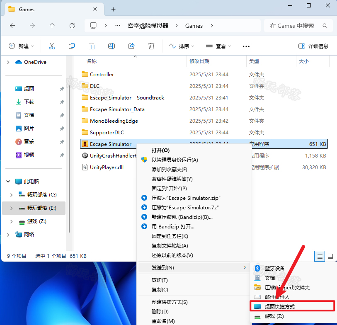Toggle the 详细信息 details pane
The width and height of the screenshot is (337, 325).
click(x=313, y=46)
